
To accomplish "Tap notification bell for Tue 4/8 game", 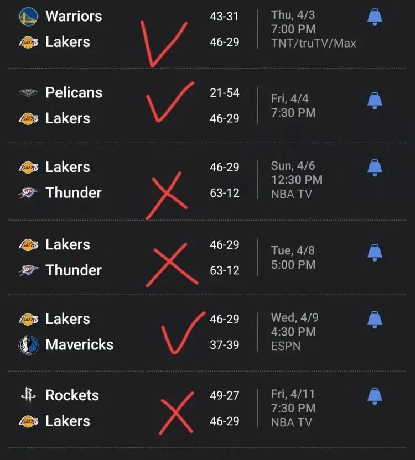I will click(x=375, y=252).
